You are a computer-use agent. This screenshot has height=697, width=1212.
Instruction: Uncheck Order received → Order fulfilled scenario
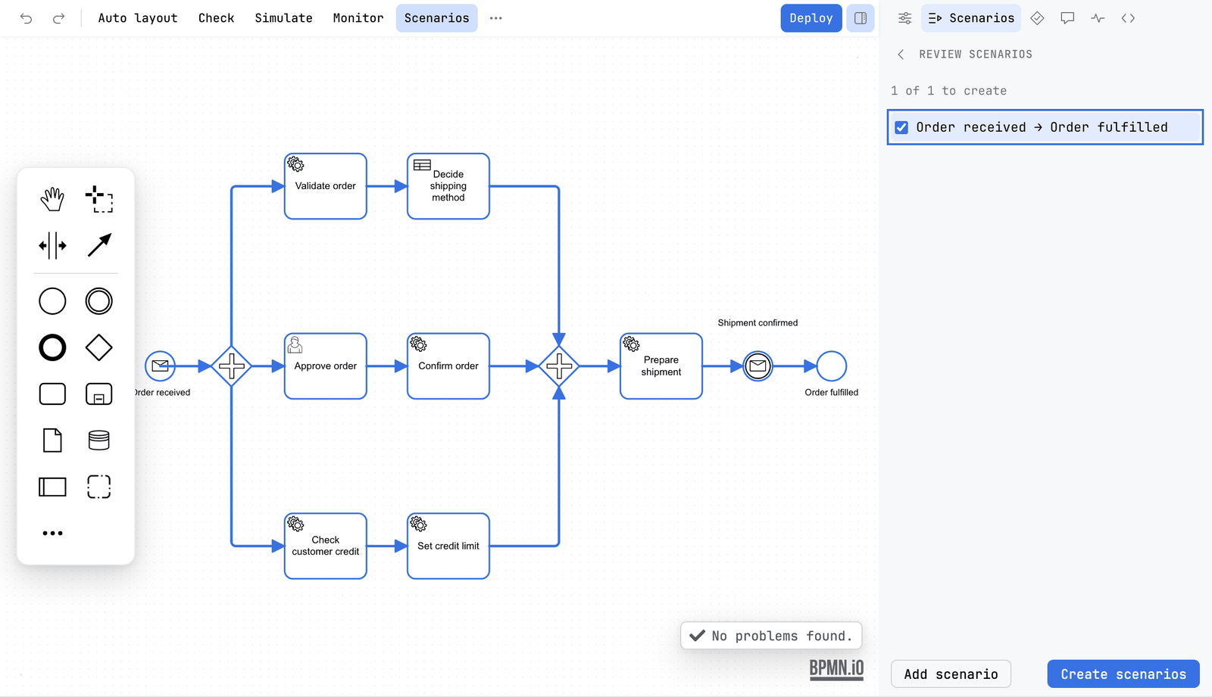pyautogui.click(x=901, y=127)
